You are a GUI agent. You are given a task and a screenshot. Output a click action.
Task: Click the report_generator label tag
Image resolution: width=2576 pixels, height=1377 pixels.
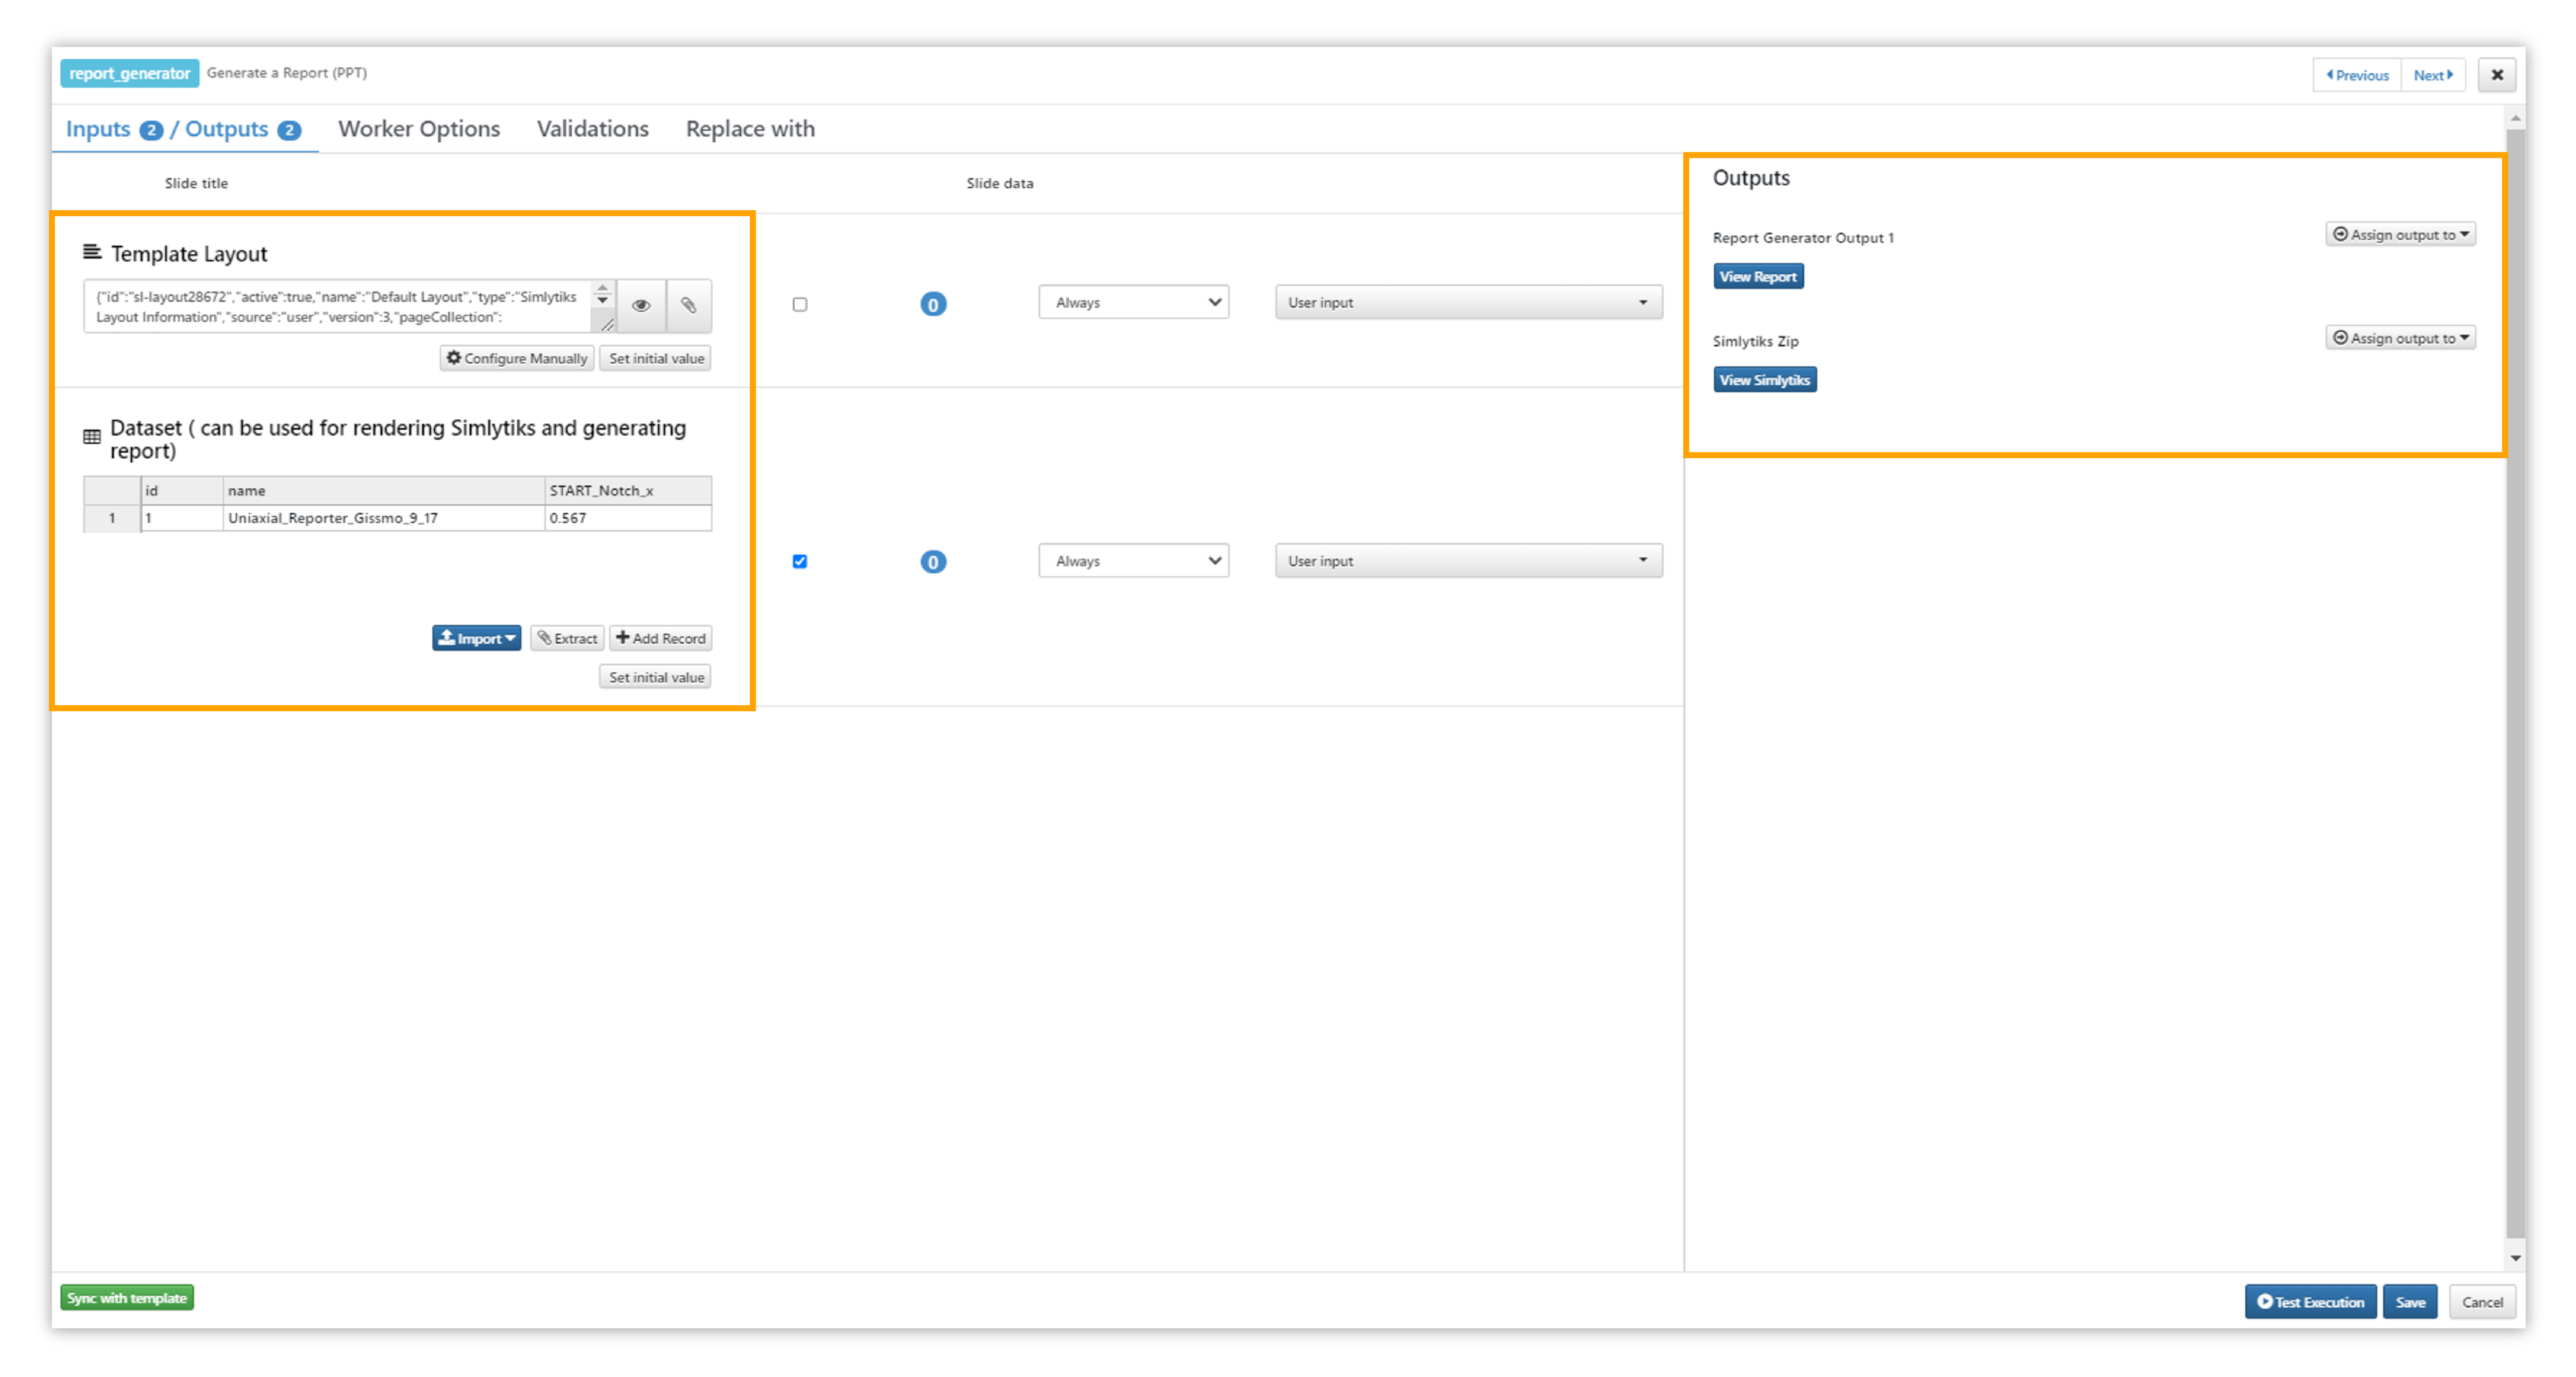(129, 73)
